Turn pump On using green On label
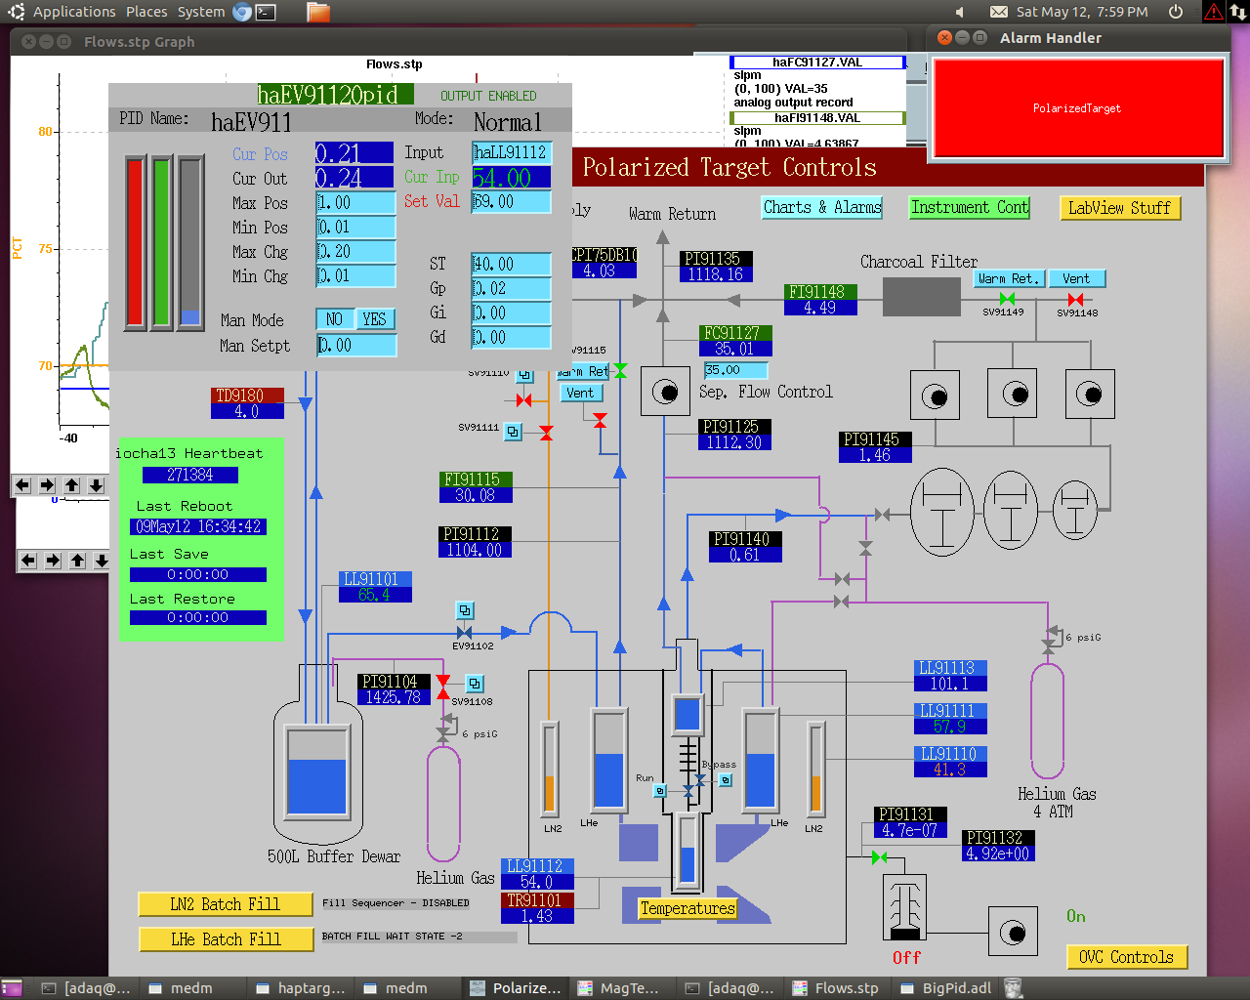This screenshot has width=1250, height=1000. coord(1075,916)
